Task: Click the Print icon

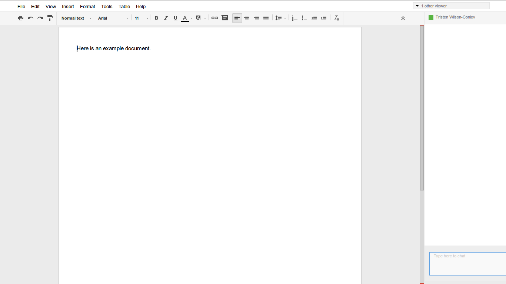Action: point(21,18)
